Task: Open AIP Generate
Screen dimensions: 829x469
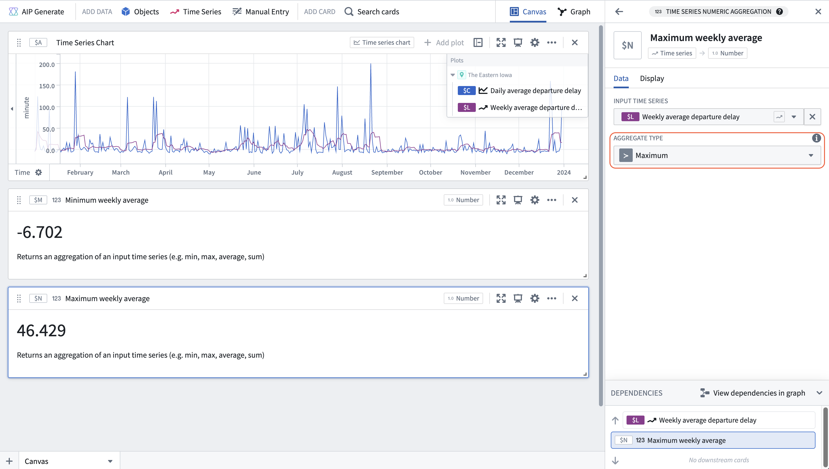Action: point(36,12)
